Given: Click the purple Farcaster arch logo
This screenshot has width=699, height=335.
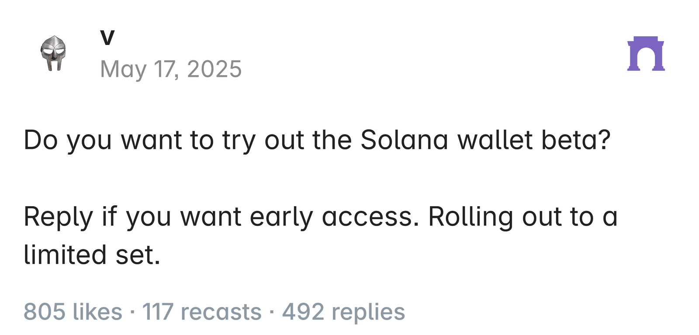Looking at the screenshot, I should point(646,53).
